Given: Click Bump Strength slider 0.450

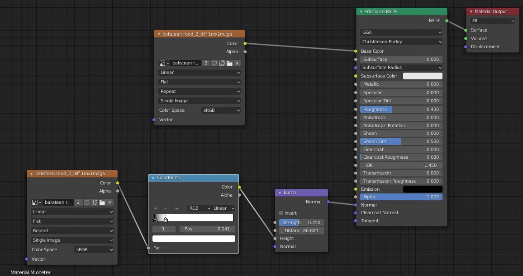Looking at the screenshot, I should [x=301, y=223].
